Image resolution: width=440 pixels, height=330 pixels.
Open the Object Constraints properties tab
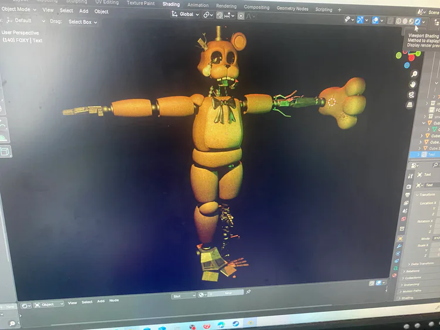pyautogui.click(x=397, y=261)
